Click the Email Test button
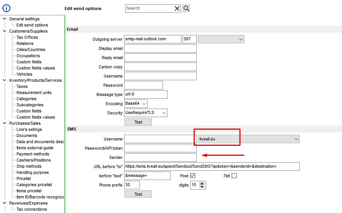342x213 pixels. click(138, 122)
